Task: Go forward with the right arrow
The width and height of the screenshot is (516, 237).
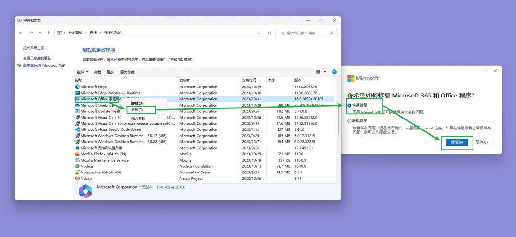Action: 31,33
